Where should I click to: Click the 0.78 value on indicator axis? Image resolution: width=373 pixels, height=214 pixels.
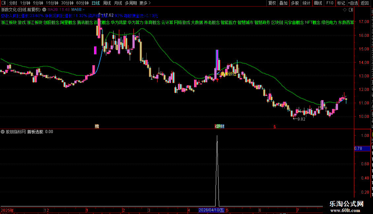point(358,148)
